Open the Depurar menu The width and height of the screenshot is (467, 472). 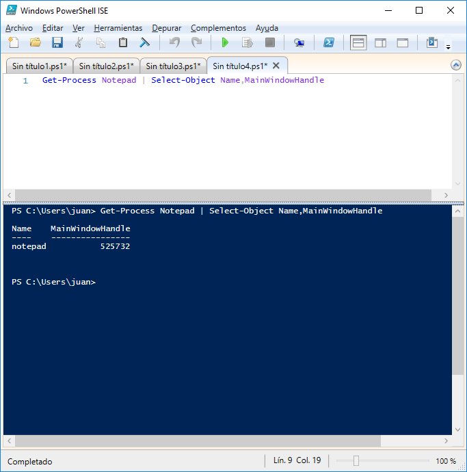coord(166,28)
